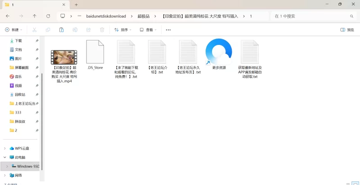Go back to the previous folder

click(8, 16)
